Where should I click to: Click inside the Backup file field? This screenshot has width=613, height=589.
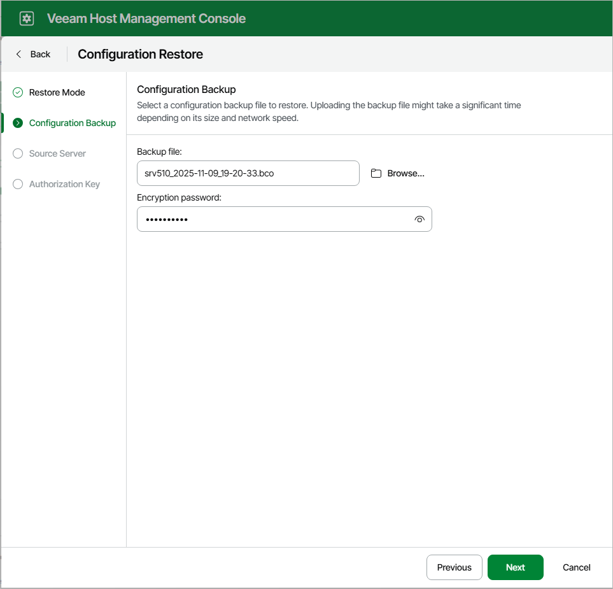(248, 173)
